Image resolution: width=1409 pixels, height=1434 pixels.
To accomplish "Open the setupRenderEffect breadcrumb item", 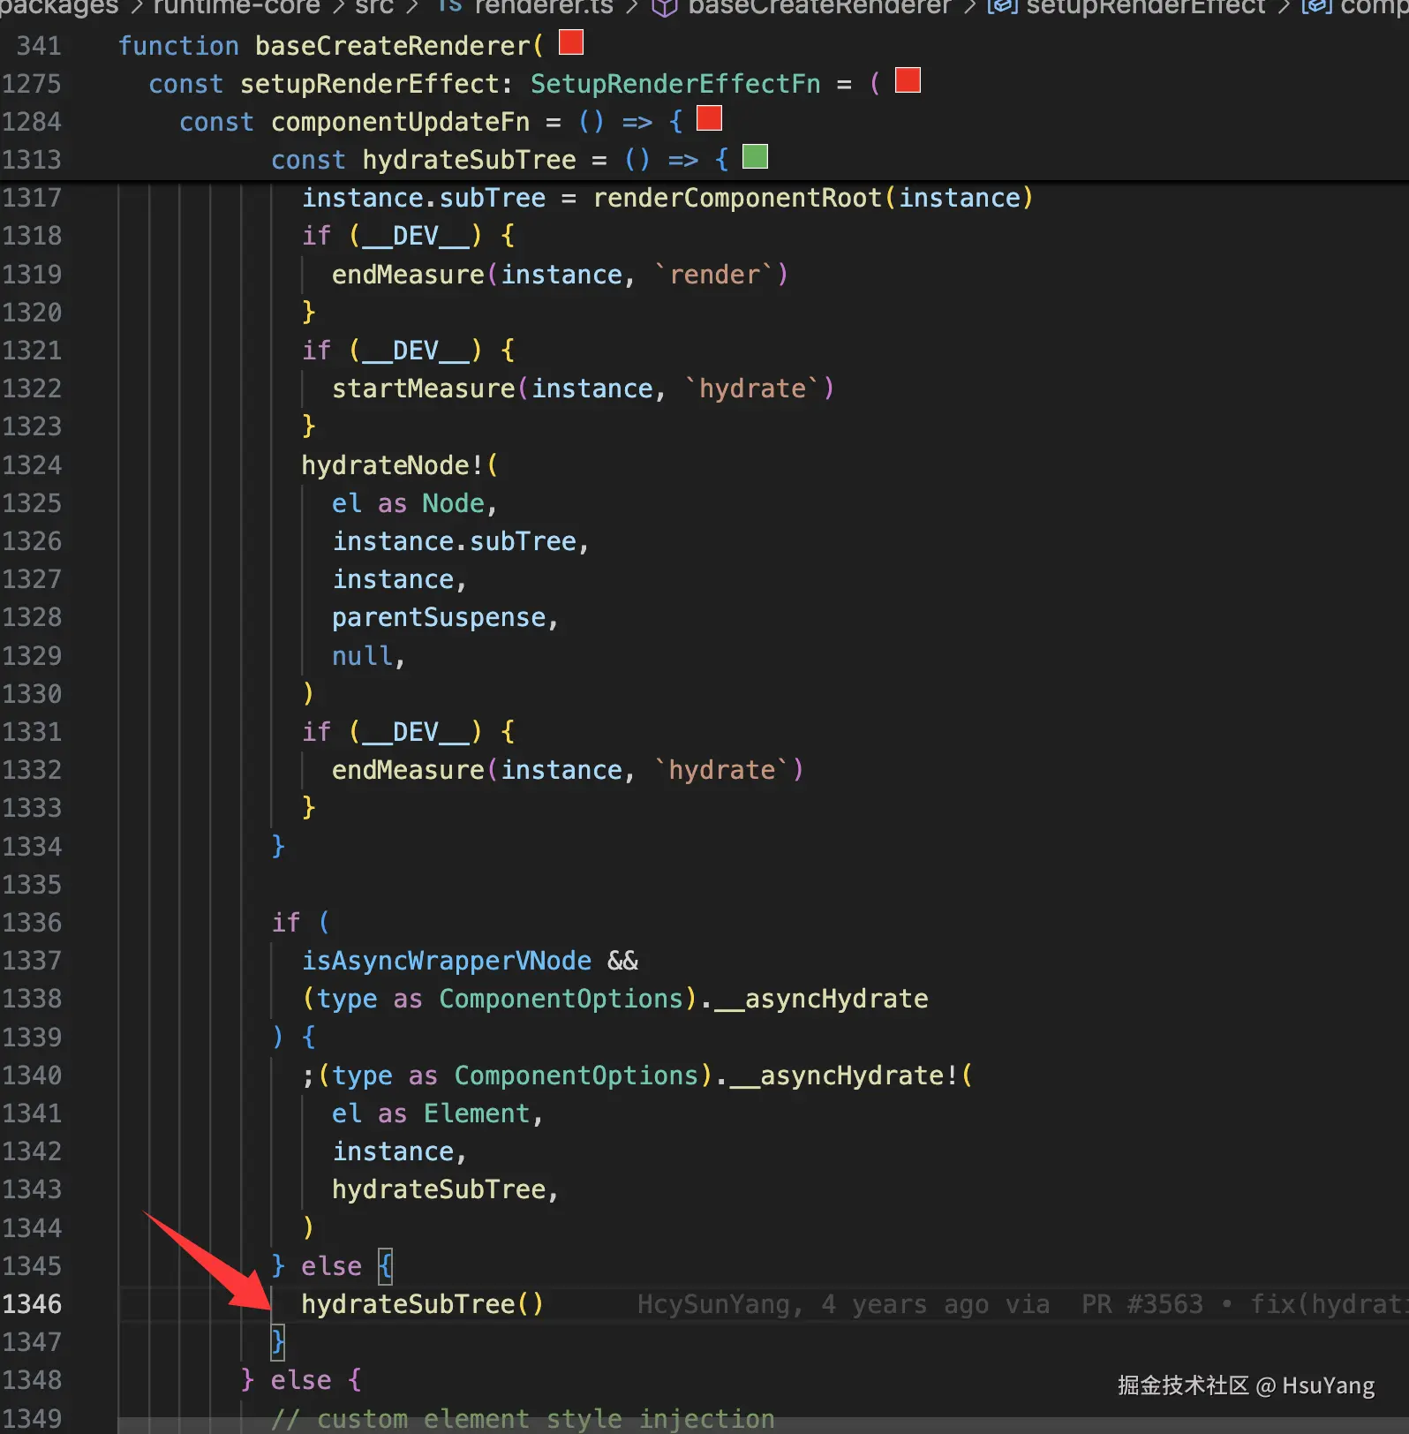I will [x=1146, y=7].
